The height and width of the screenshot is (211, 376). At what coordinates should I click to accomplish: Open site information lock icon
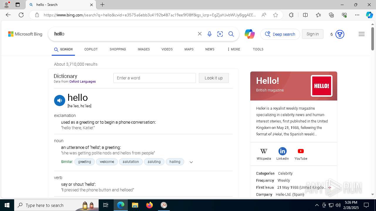coord(37,15)
